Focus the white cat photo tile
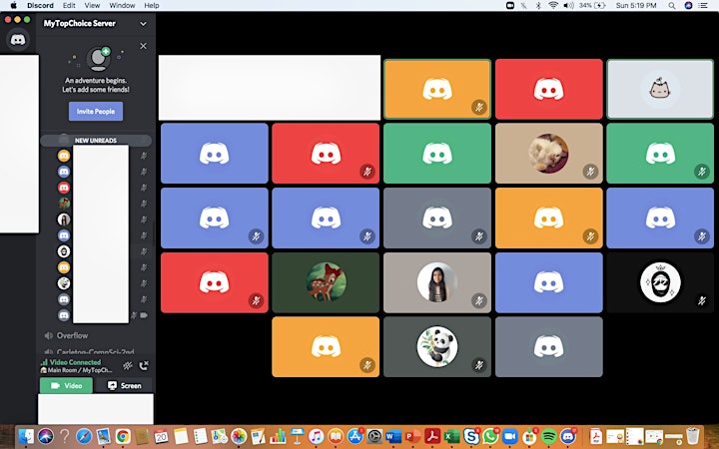The width and height of the screenshot is (719, 449). pyautogui.click(x=549, y=153)
